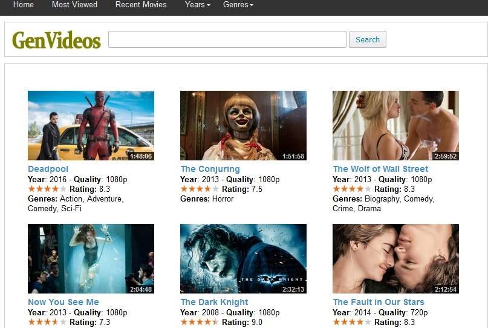488x328 pixels.
Task: Follow the Deadpool title link
Action: 48,169
